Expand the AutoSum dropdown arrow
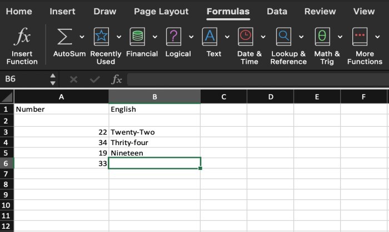 point(82,37)
